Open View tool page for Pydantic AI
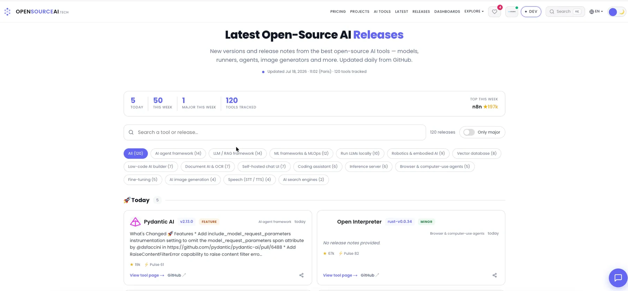Image resolution: width=628 pixels, height=291 pixels. [x=147, y=275]
